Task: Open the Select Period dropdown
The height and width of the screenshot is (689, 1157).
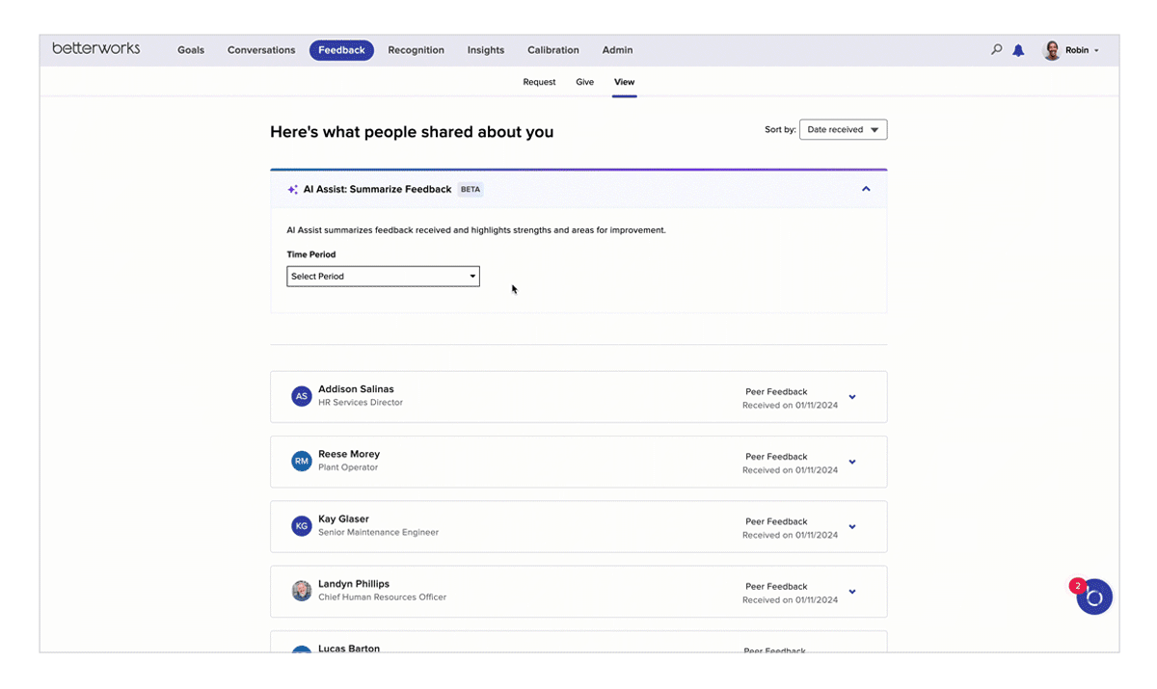Action: coord(383,277)
